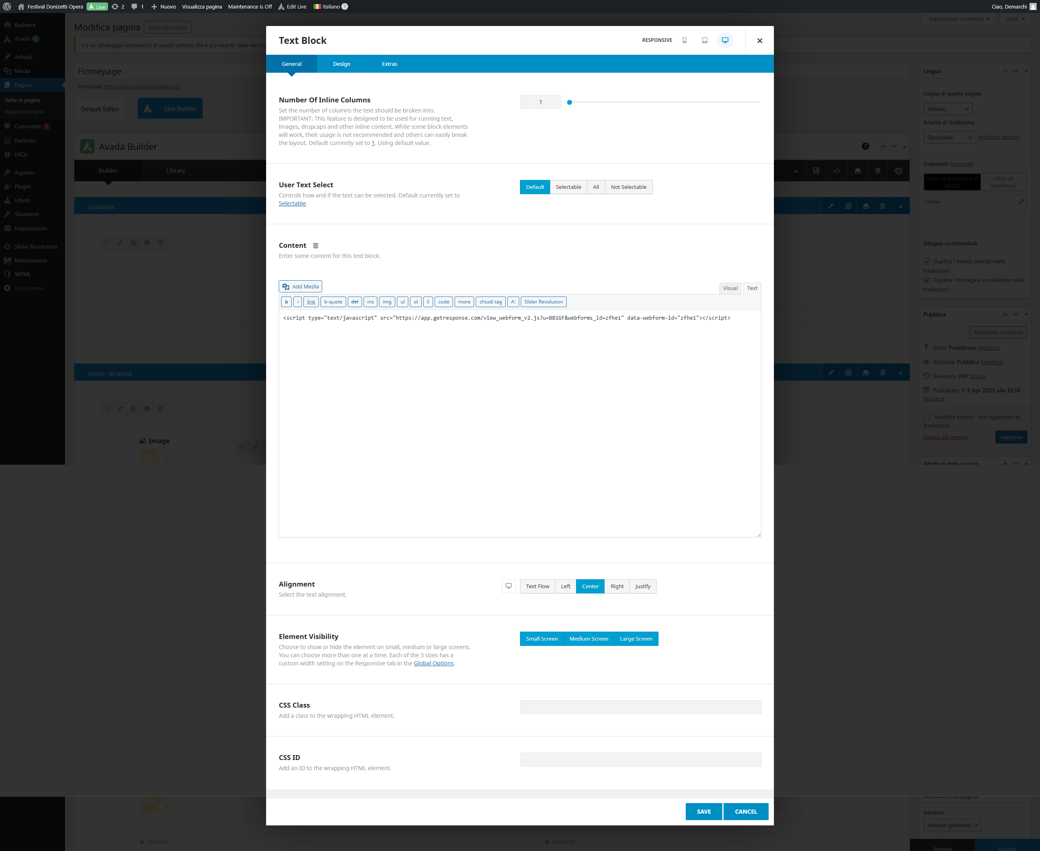Insert a link tag in editor
The height and width of the screenshot is (851, 1040).
(x=311, y=302)
